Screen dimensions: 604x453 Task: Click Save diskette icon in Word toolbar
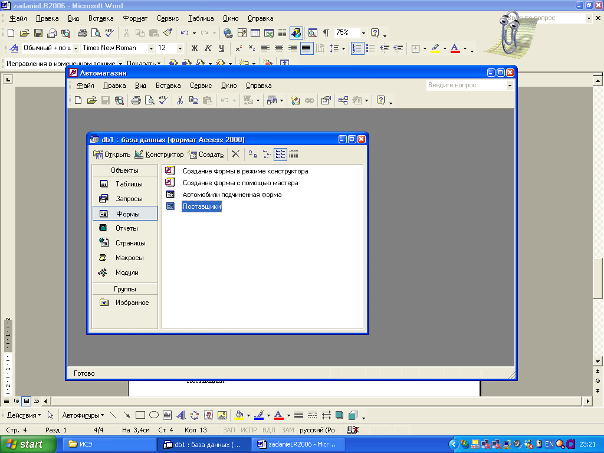pyautogui.click(x=38, y=33)
